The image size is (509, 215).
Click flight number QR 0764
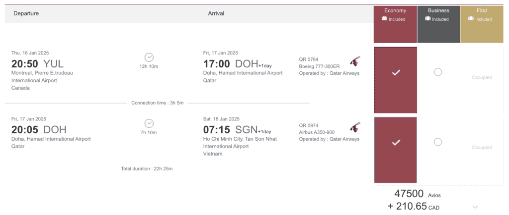[309, 59]
